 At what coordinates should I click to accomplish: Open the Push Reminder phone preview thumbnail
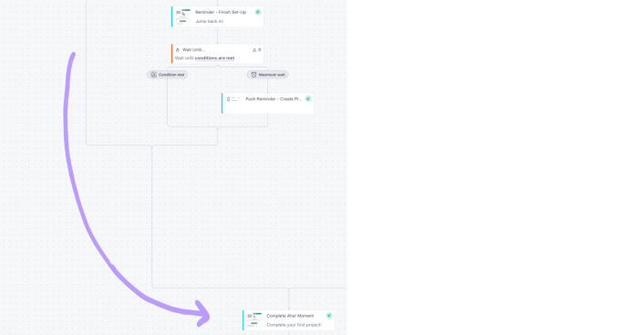point(232,103)
